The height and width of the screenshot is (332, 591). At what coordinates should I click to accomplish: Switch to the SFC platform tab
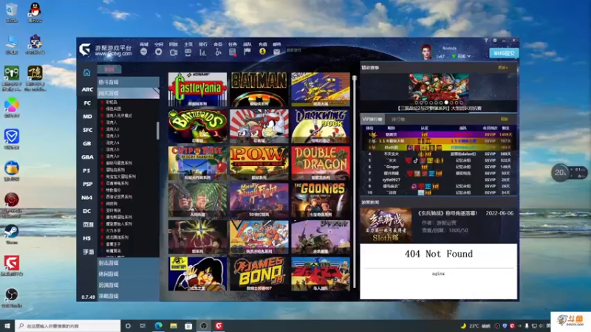(87, 131)
